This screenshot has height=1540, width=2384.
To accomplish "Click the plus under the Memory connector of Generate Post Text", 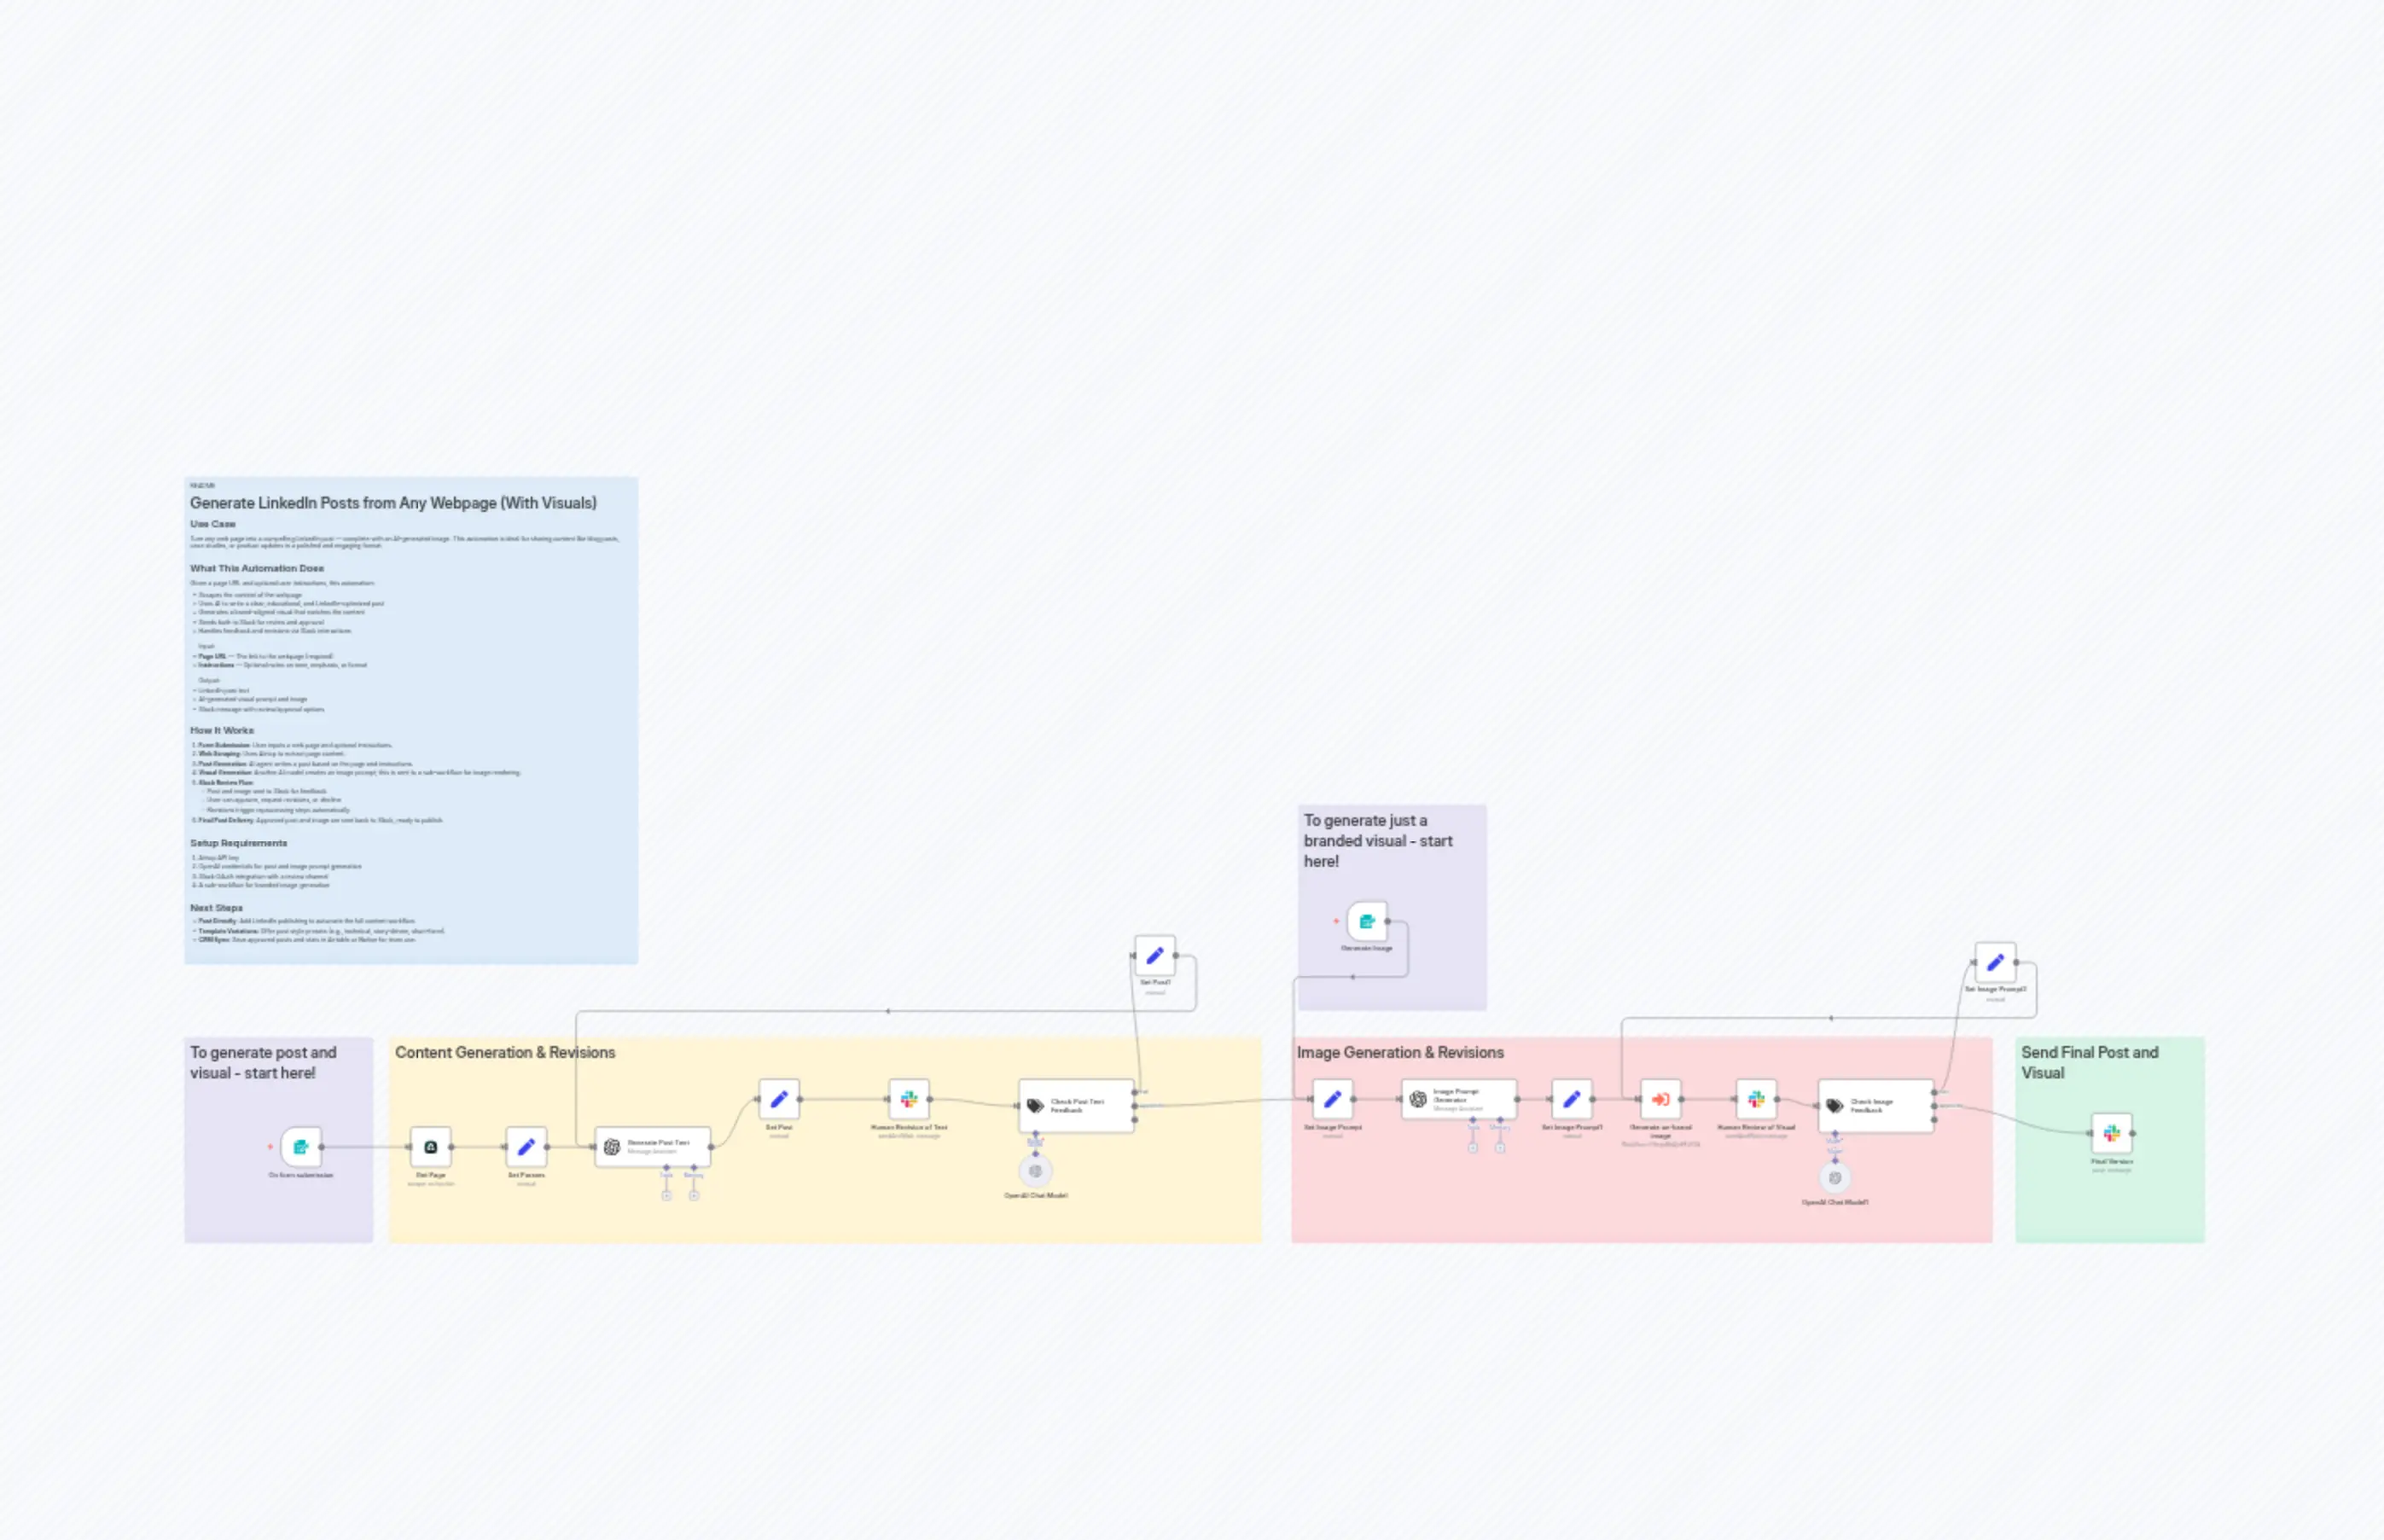I will pyautogui.click(x=694, y=1196).
